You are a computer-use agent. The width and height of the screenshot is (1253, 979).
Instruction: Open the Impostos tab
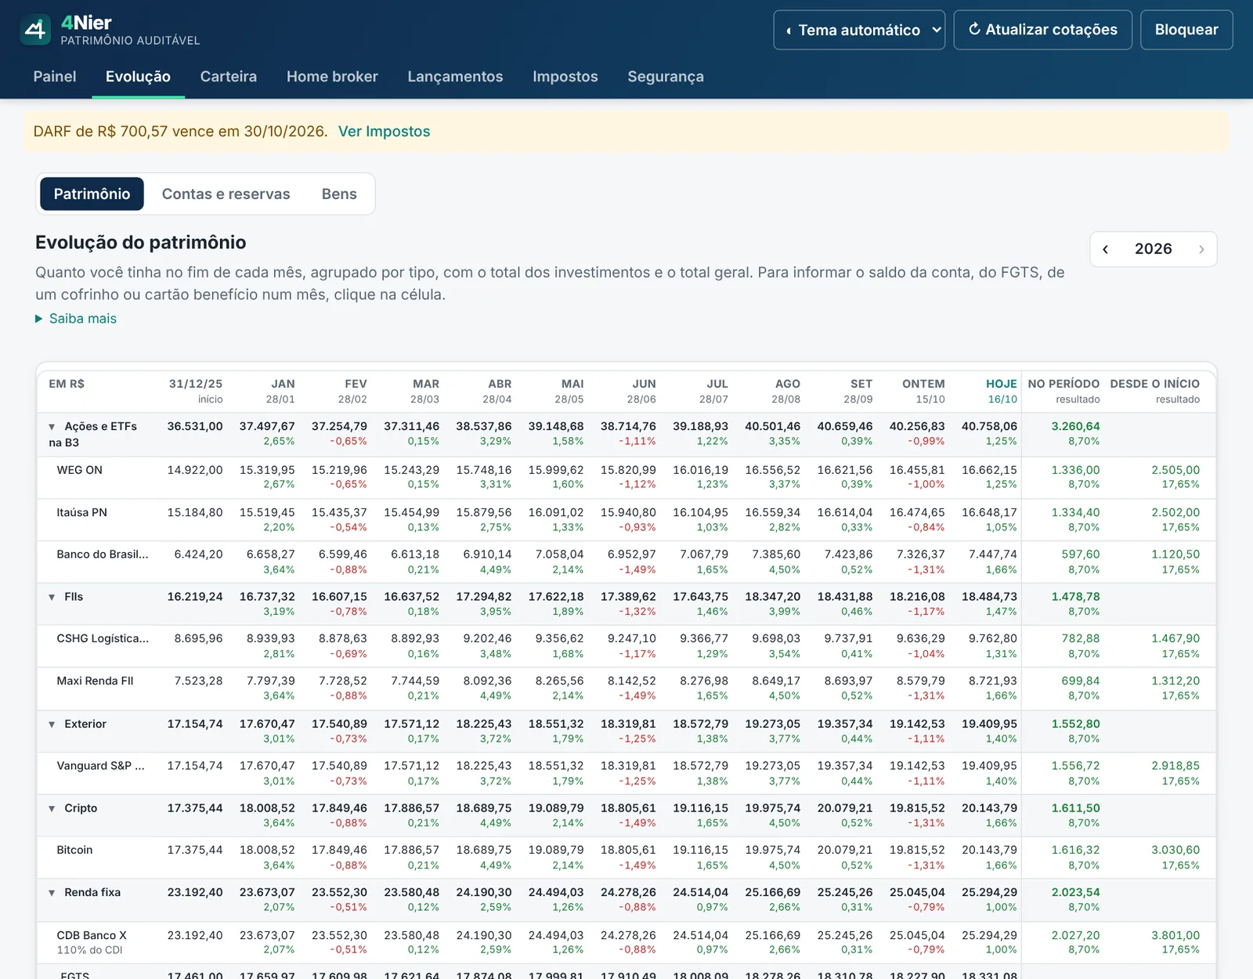565,77
